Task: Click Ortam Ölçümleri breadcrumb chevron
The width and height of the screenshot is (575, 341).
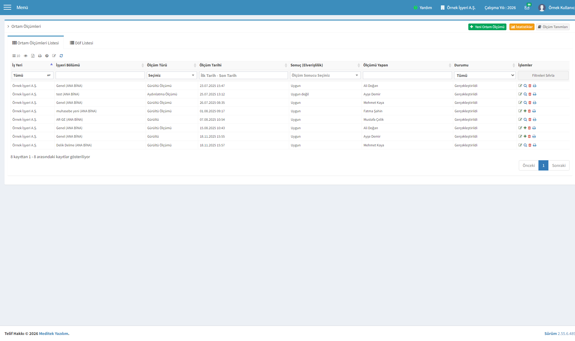Action: click(8, 27)
